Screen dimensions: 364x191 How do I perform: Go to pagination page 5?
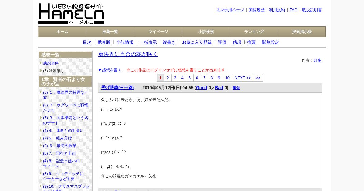(x=190, y=78)
